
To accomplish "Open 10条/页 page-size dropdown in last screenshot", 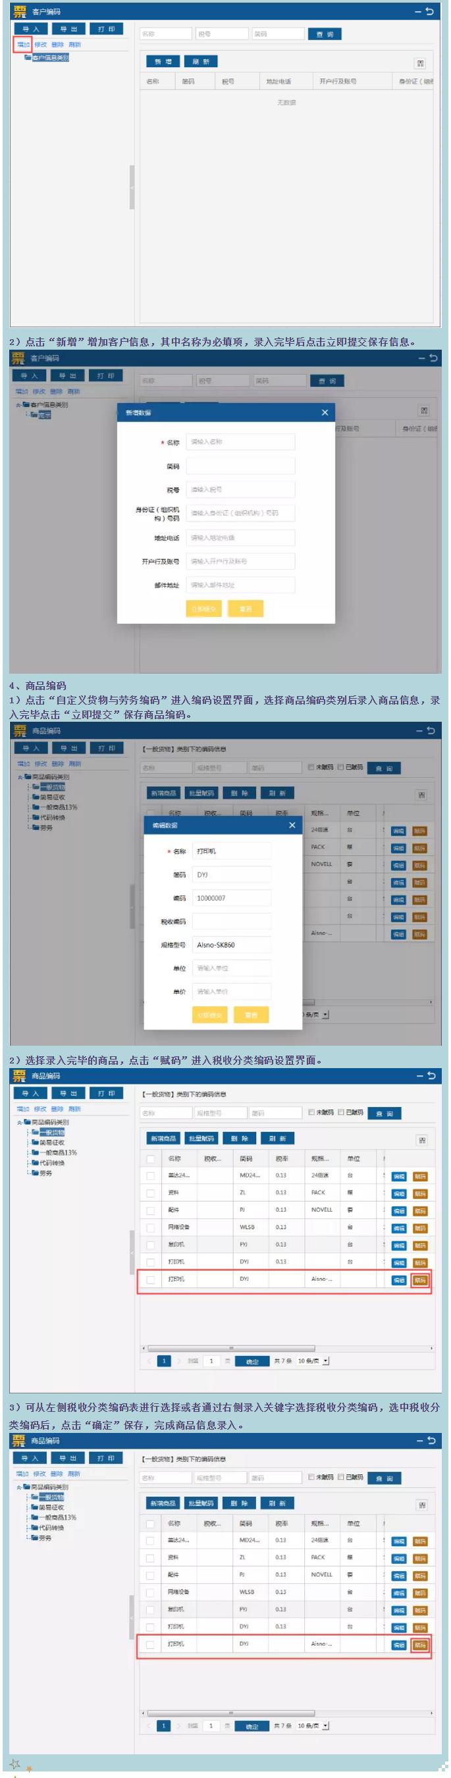I will 314,1725.
